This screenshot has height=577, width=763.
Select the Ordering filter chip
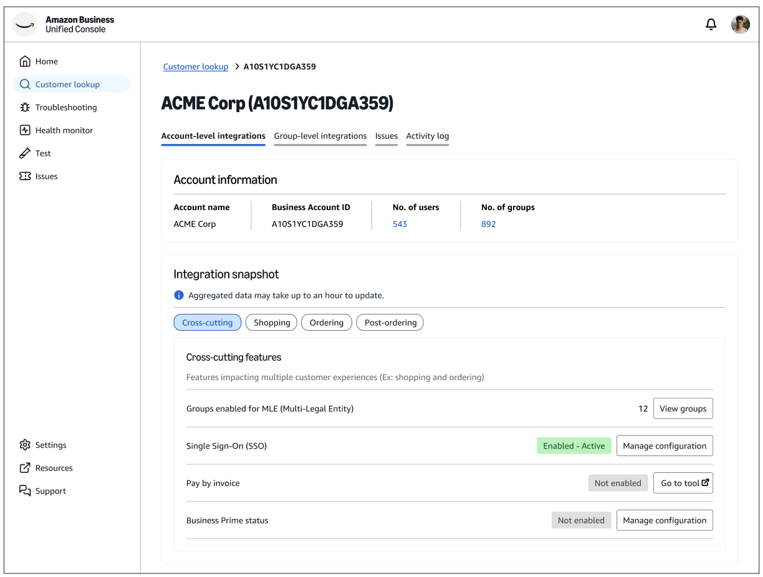(326, 322)
